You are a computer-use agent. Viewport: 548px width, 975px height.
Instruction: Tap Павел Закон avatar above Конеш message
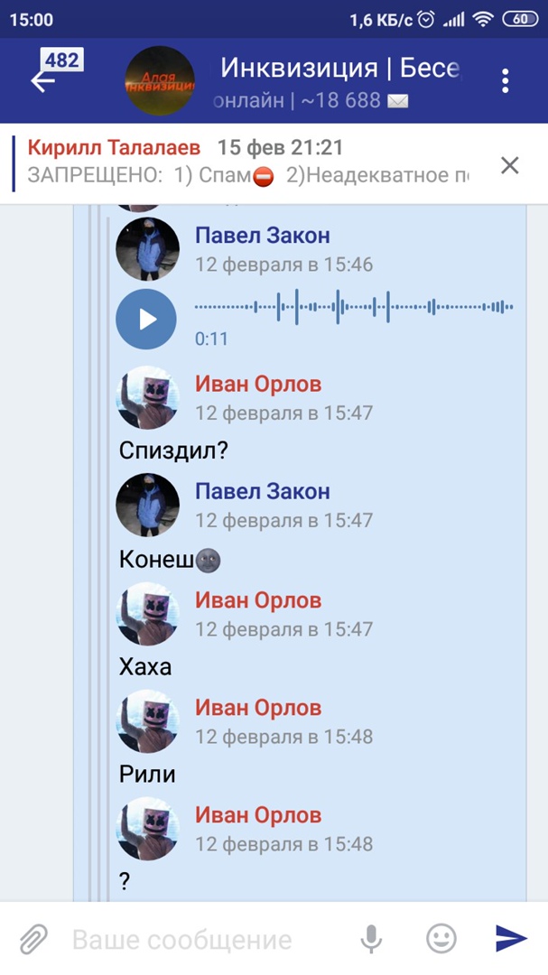coord(147,505)
